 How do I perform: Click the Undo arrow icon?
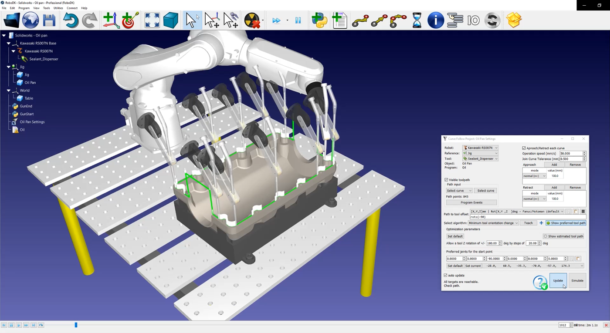click(71, 20)
